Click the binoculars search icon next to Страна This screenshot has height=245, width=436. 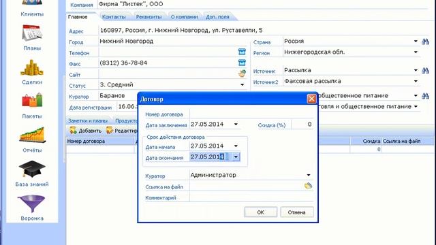(x=425, y=42)
